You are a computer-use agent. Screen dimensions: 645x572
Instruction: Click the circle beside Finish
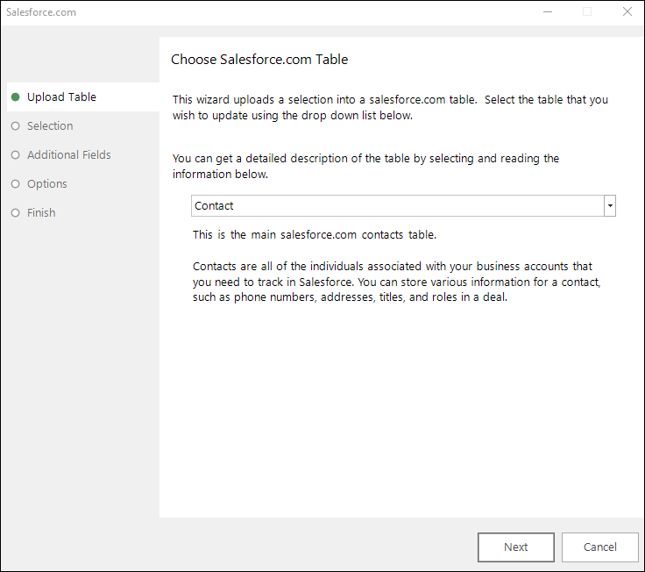[x=15, y=213]
